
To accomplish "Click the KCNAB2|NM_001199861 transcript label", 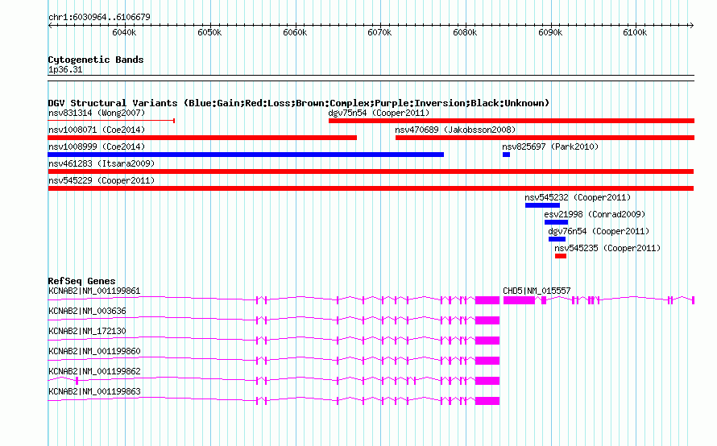I will click(94, 291).
